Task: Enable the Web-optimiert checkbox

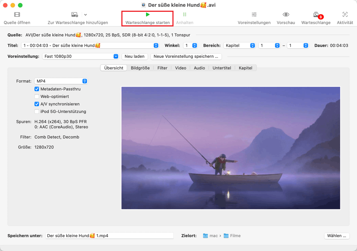Action: (x=37, y=96)
